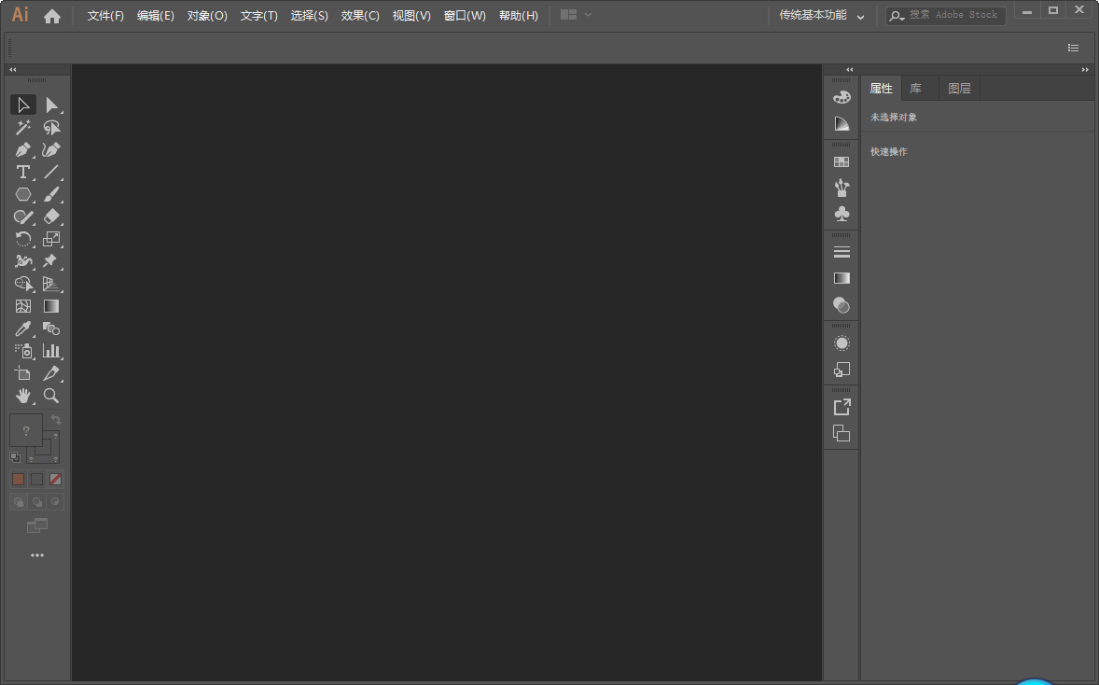Viewport: 1099px width, 685px height.
Task: Set paint type to None
Action: pyautogui.click(x=55, y=480)
